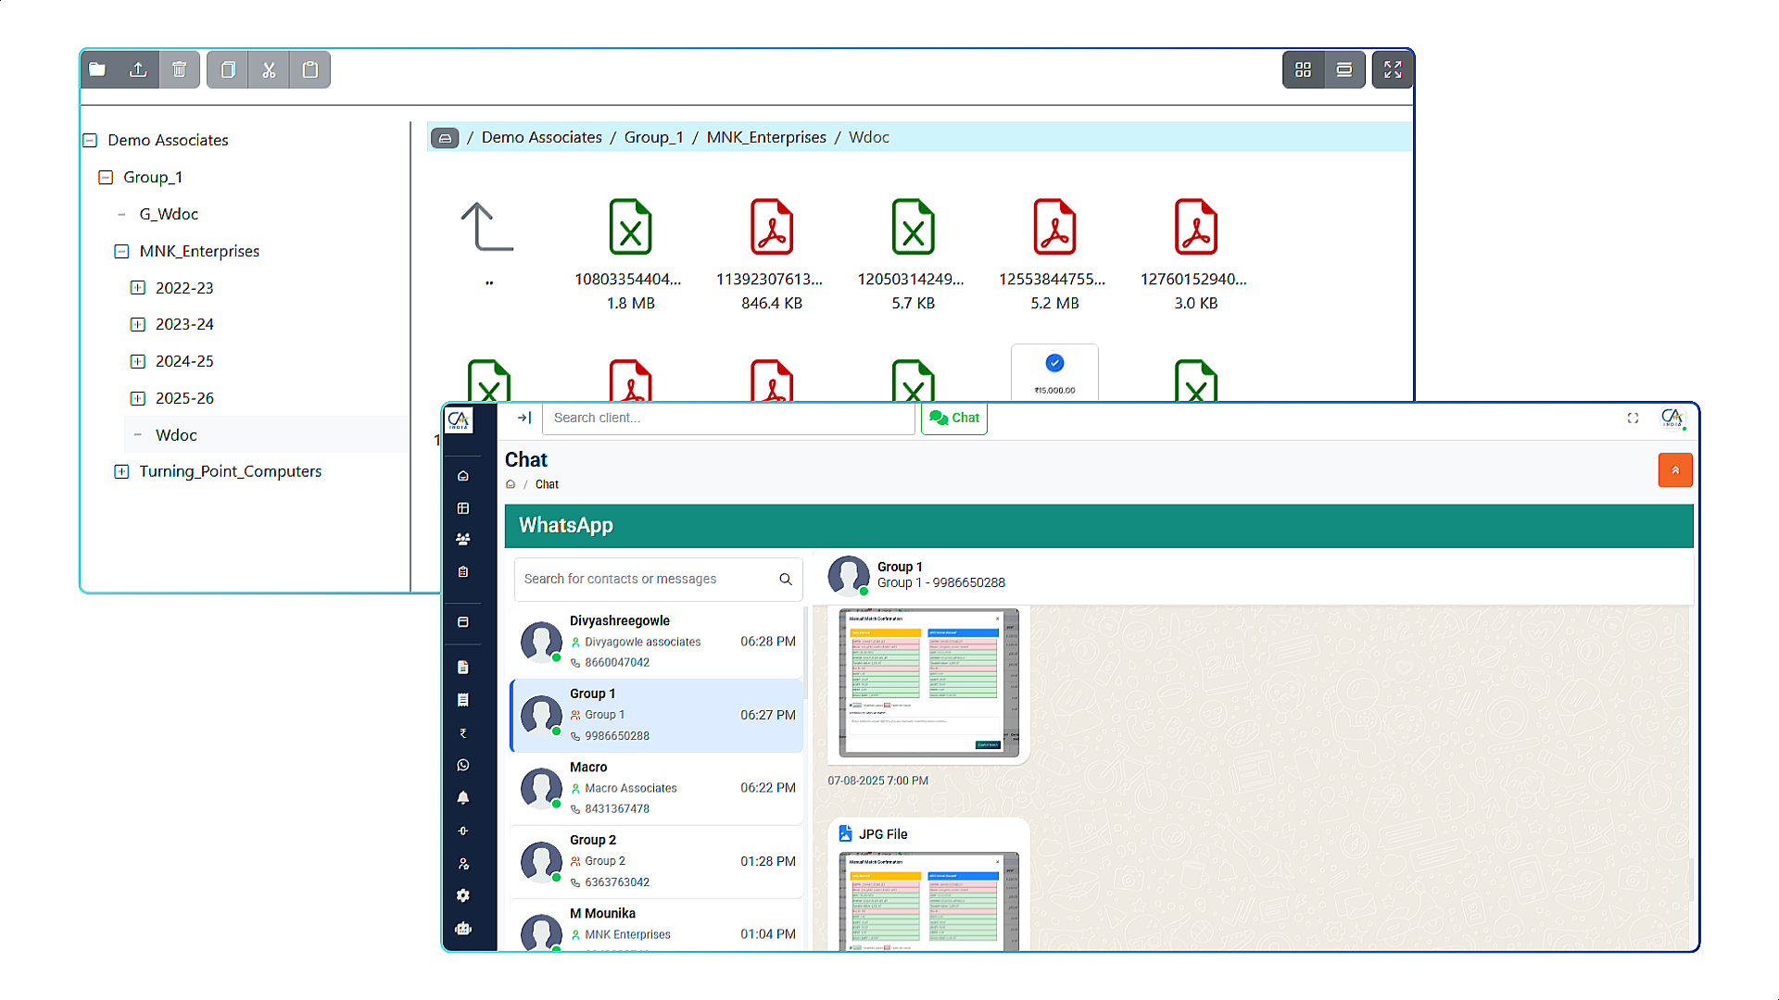Viewport: 1779px width, 1000px height.
Task: Collapse the Demo Associates tree node
Action: tap(90, 141)
